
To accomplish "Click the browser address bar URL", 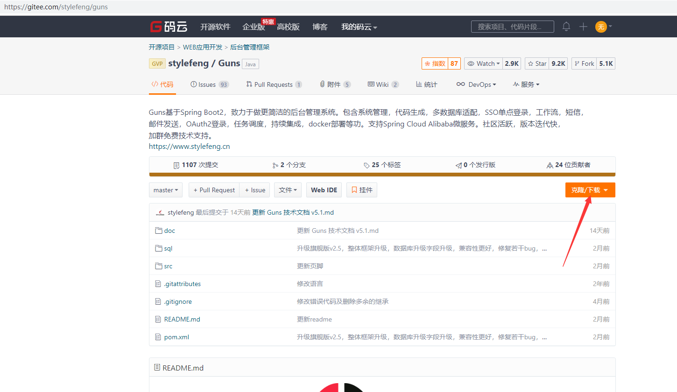I will (56, 7).
